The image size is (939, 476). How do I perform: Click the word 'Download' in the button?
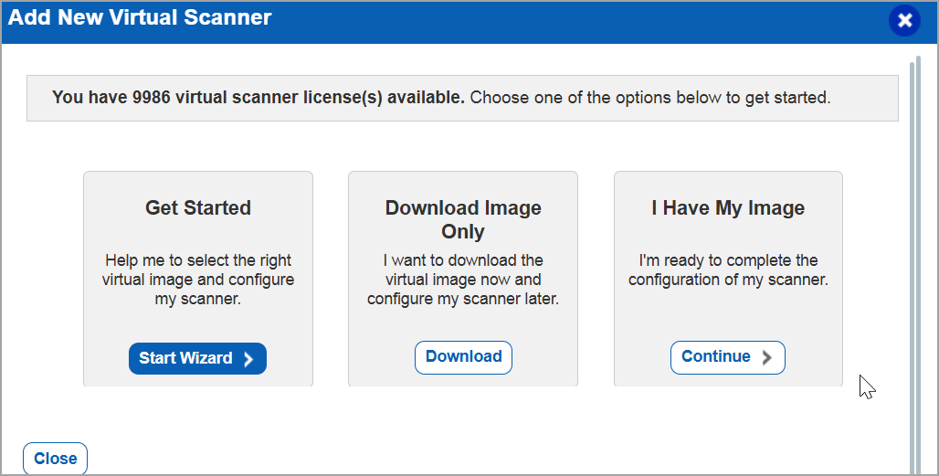tap(463, 356)
